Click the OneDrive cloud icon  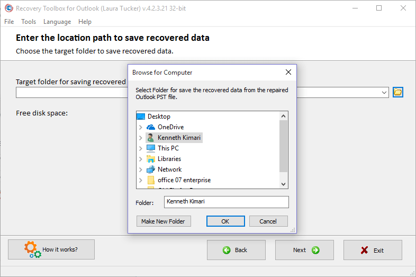(x=151, y=127)
